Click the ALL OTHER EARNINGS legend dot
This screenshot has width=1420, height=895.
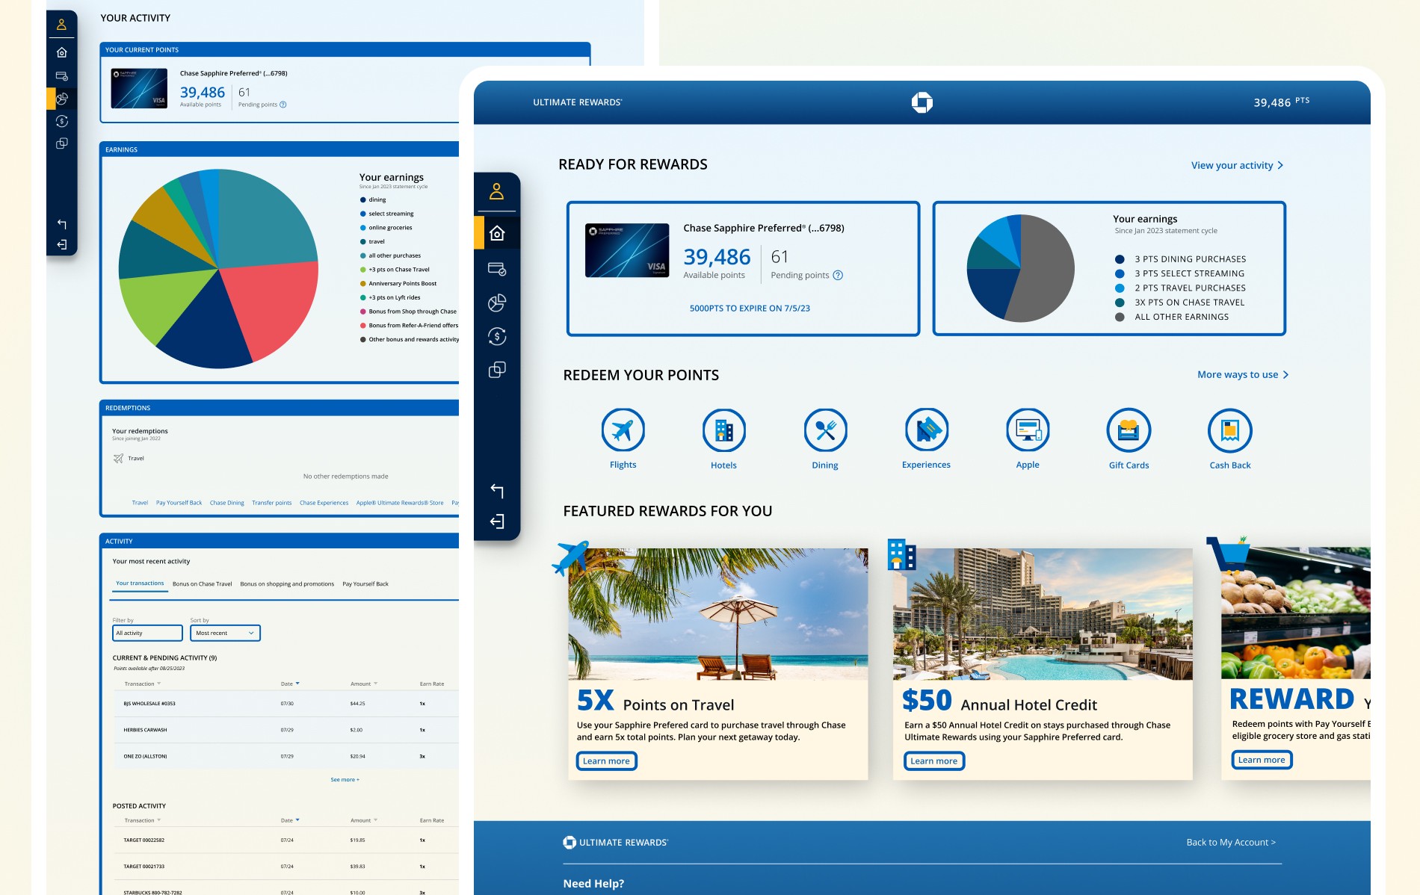[x=1120, y=317]
